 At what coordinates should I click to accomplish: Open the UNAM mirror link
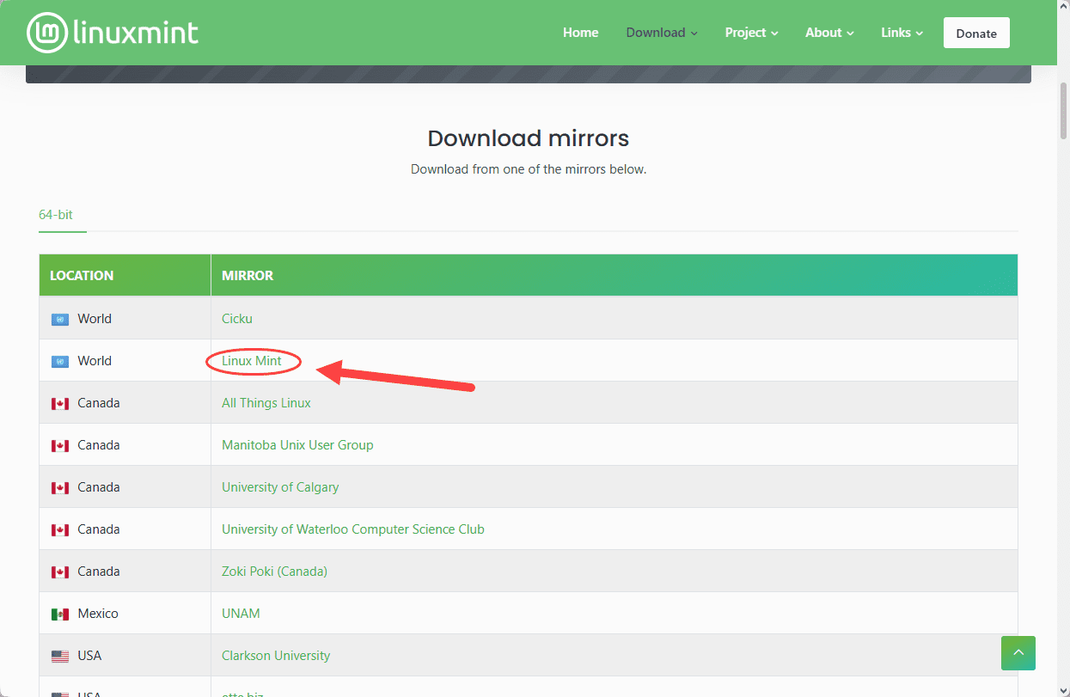241,614
